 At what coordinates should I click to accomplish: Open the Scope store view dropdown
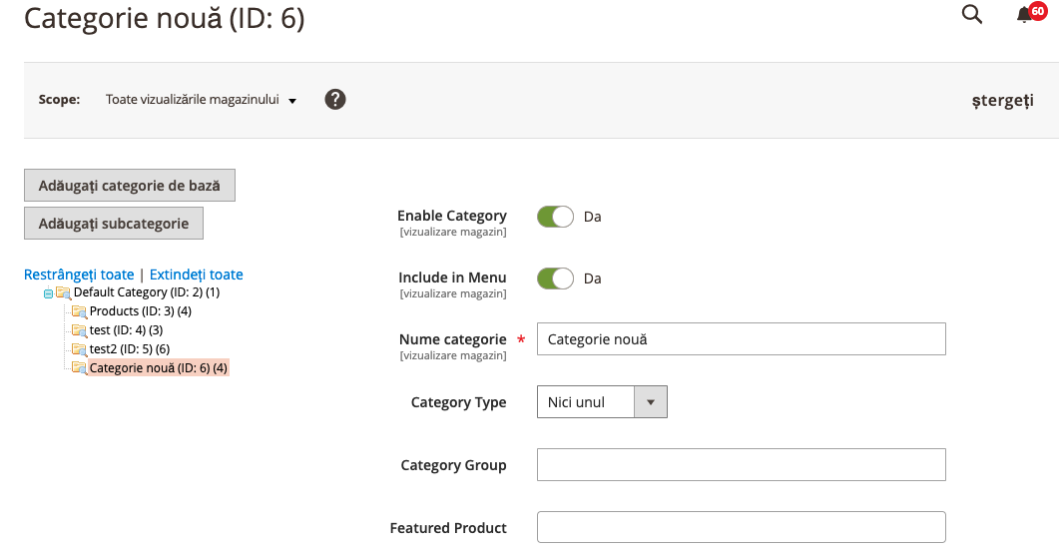click(201, 100)
